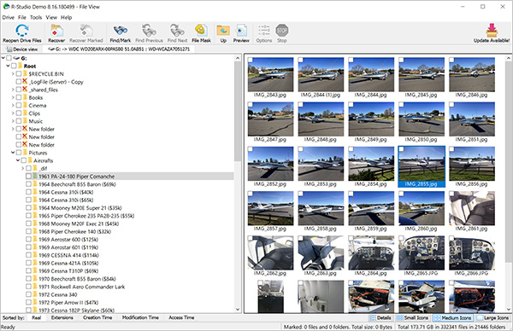Open the Tools menu
Screen dimensions: 513x331
point(36,17)
